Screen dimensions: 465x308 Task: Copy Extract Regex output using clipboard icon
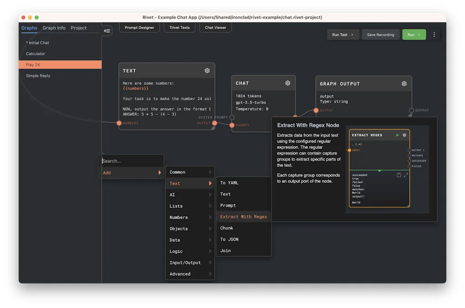pyautogui.click(x=399, y=175)
